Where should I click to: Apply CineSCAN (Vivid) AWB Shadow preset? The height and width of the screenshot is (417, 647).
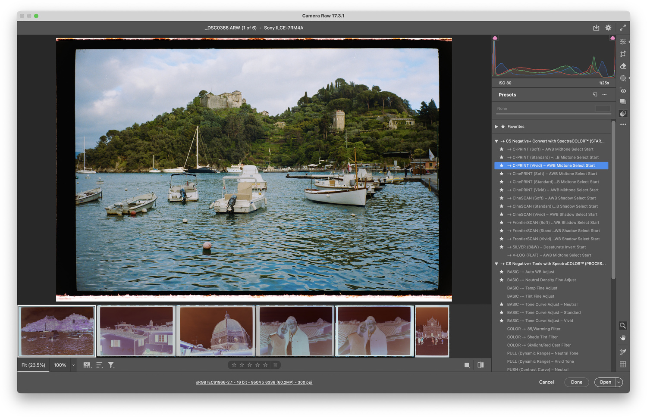pos(551,215)
